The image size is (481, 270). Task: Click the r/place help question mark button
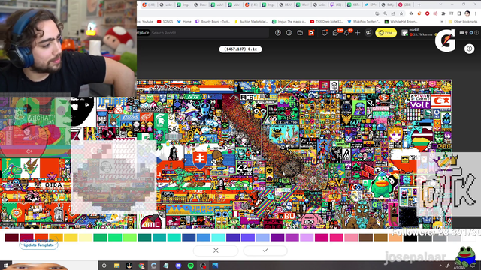pyautogui.click(x=469, y=49)
